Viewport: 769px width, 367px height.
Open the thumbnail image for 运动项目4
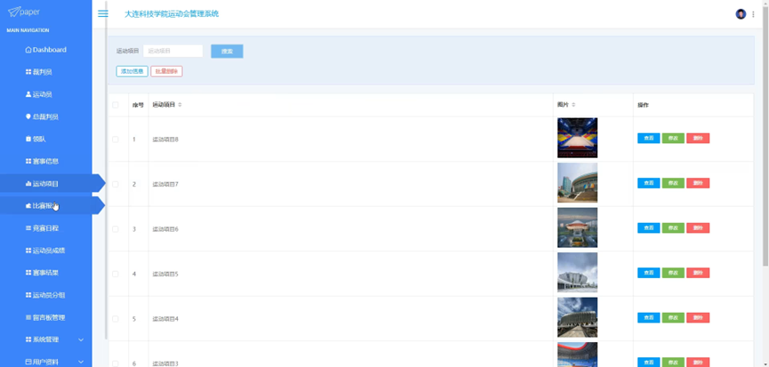pyautogui.click(x=577, y=317)
